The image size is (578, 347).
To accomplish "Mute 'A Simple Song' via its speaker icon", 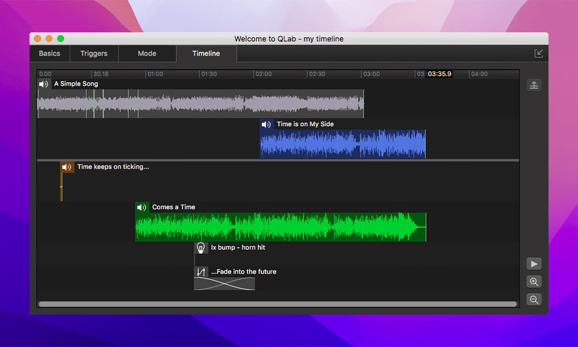I will (x=44, y=84).
